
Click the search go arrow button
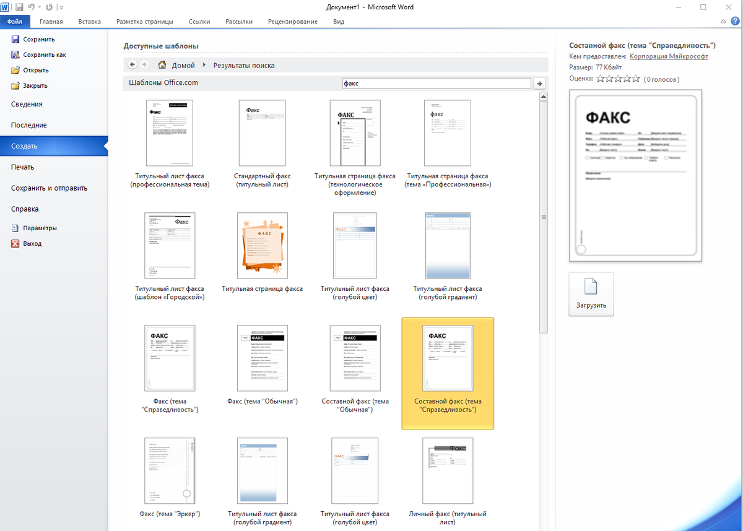click(x=539, y=83)
